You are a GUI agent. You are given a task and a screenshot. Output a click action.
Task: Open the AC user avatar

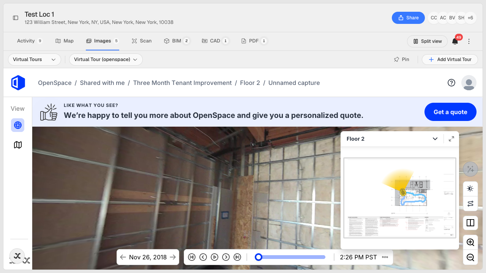click(443, 18)
